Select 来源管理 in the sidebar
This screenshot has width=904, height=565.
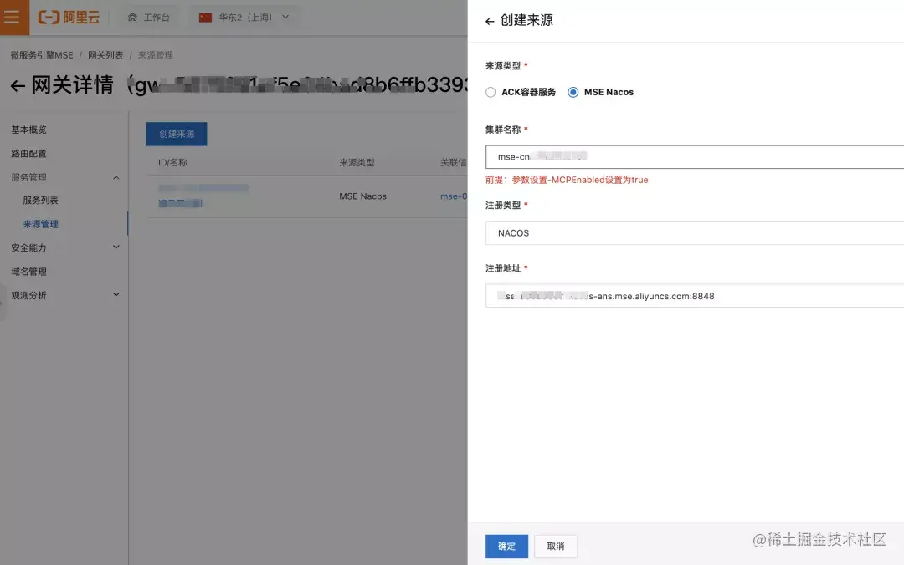(x=40, y=224)
